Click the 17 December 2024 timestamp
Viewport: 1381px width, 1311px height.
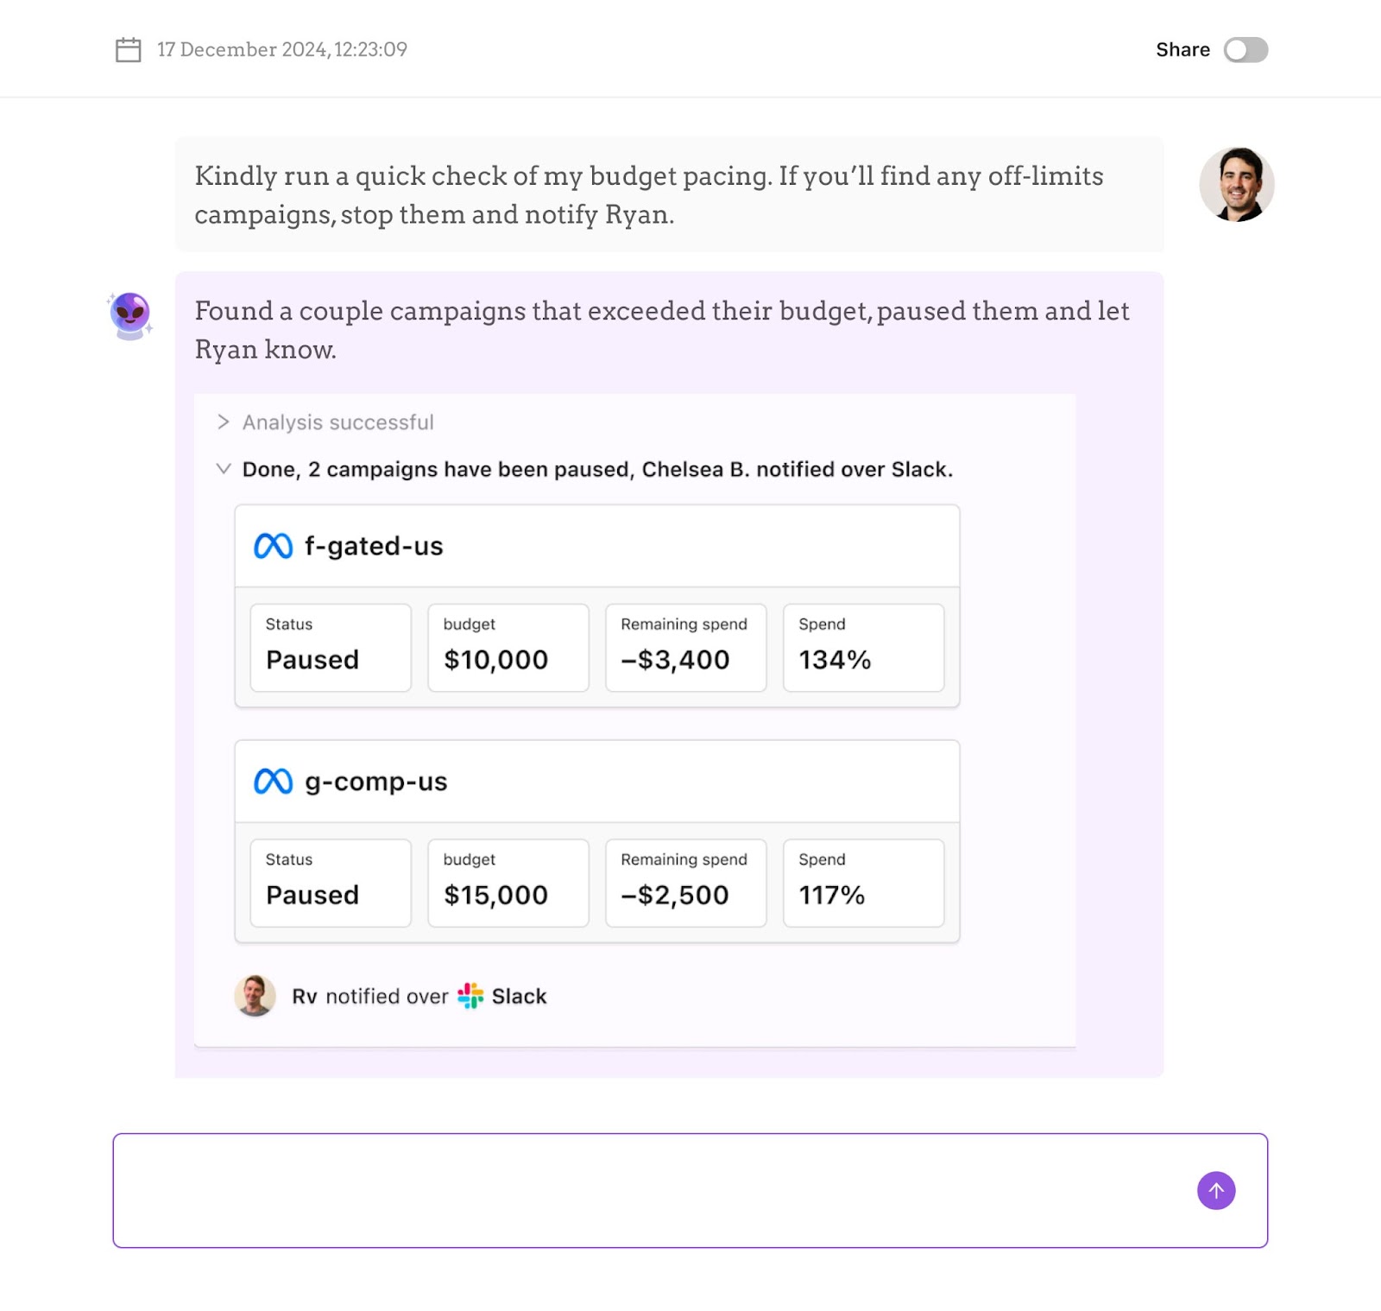pyautogui.click(x=282, y=50)
